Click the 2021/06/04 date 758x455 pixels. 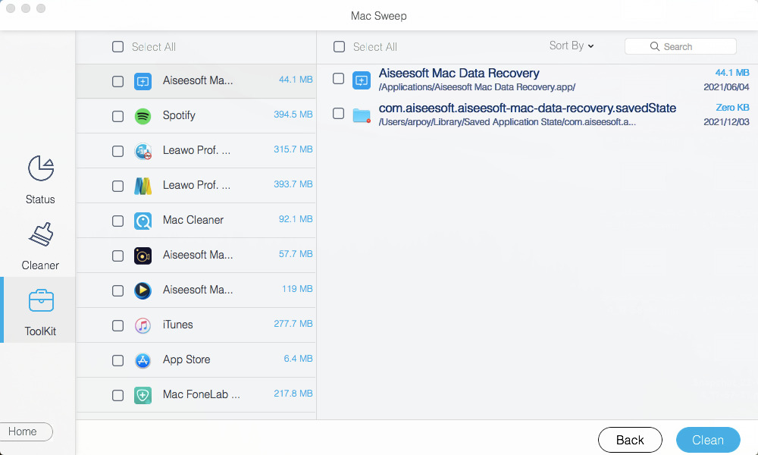click(726, 87)
